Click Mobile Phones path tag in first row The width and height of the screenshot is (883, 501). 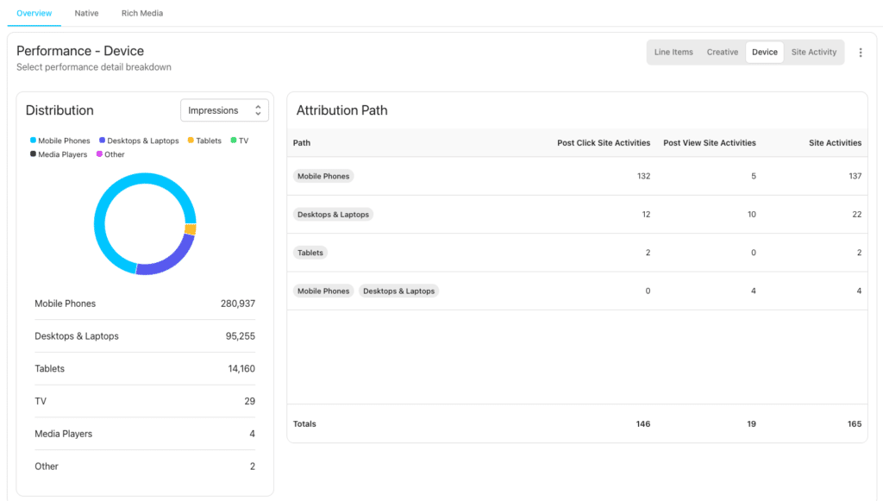tap(323, 176)
